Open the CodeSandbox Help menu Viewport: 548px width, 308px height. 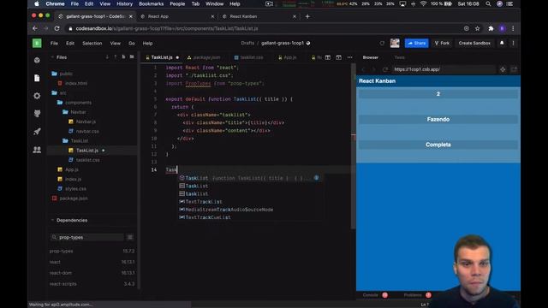click(147, 44)
